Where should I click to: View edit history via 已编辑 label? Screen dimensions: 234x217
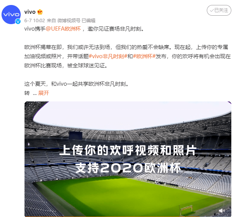[88, 20]
